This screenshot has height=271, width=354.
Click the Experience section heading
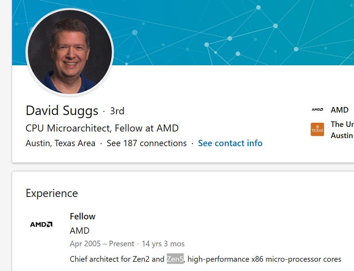coord(51,193)
